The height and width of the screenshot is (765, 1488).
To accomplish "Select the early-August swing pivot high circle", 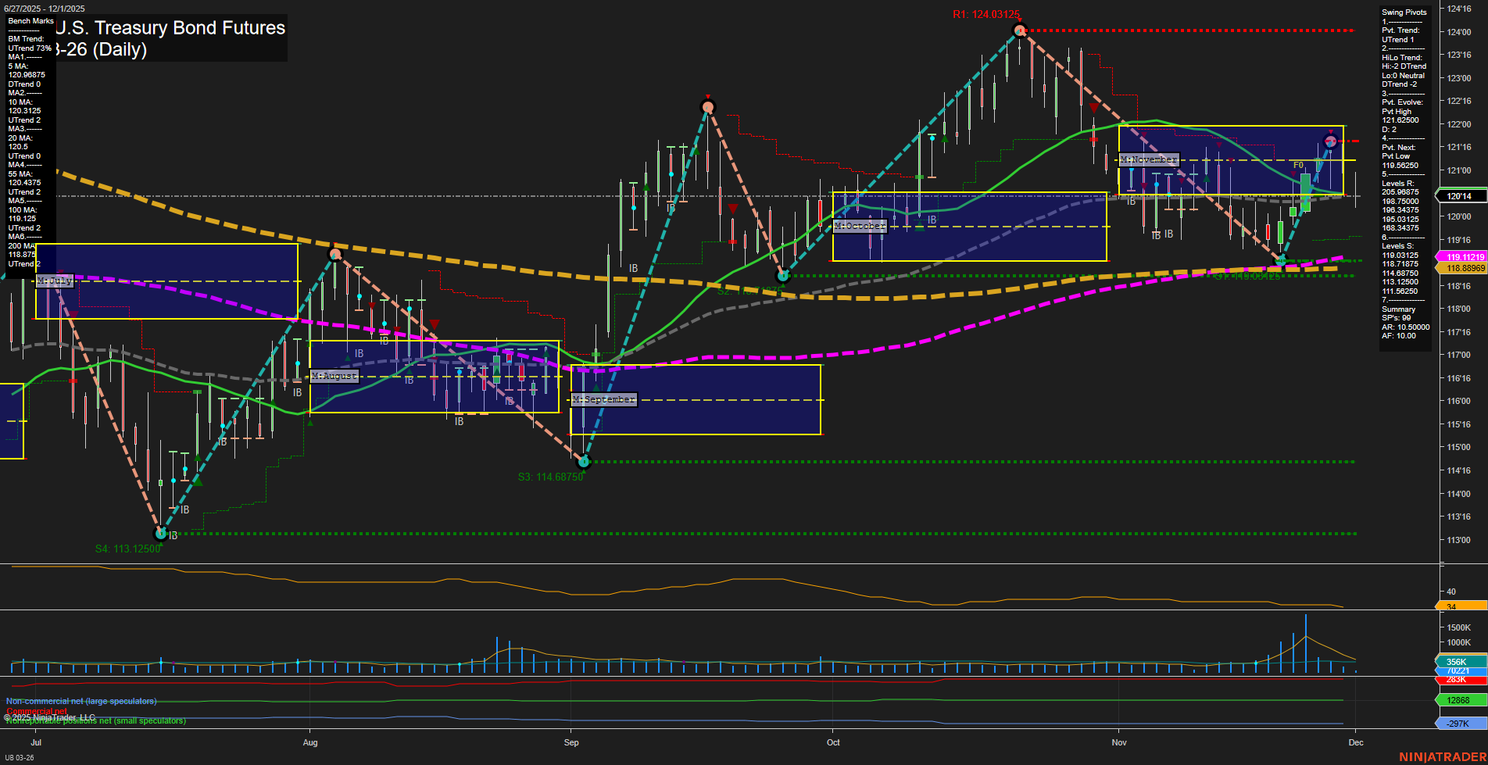I will coord(335,254).
